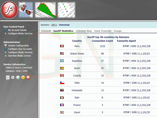
Task: Click Listeners: 1436 / 2000 text
Action: 17,71
